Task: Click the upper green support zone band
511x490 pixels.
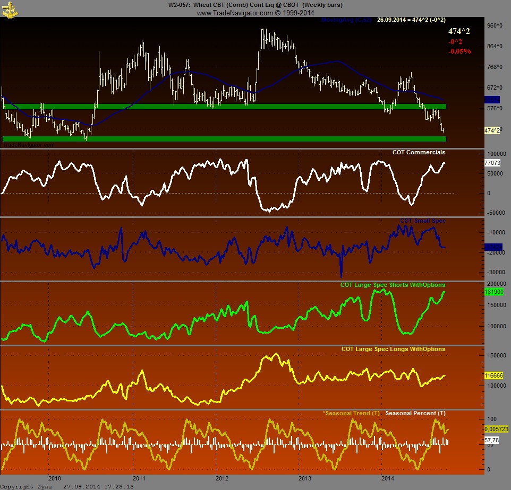Action: pyautogui.click(x=223, y=107)
